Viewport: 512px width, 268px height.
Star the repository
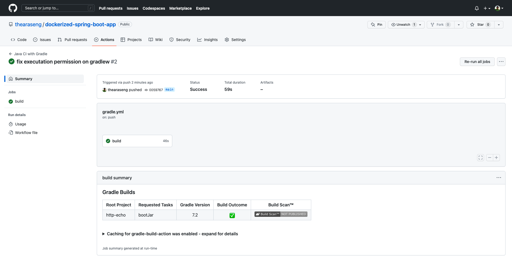tap(480, 25)
